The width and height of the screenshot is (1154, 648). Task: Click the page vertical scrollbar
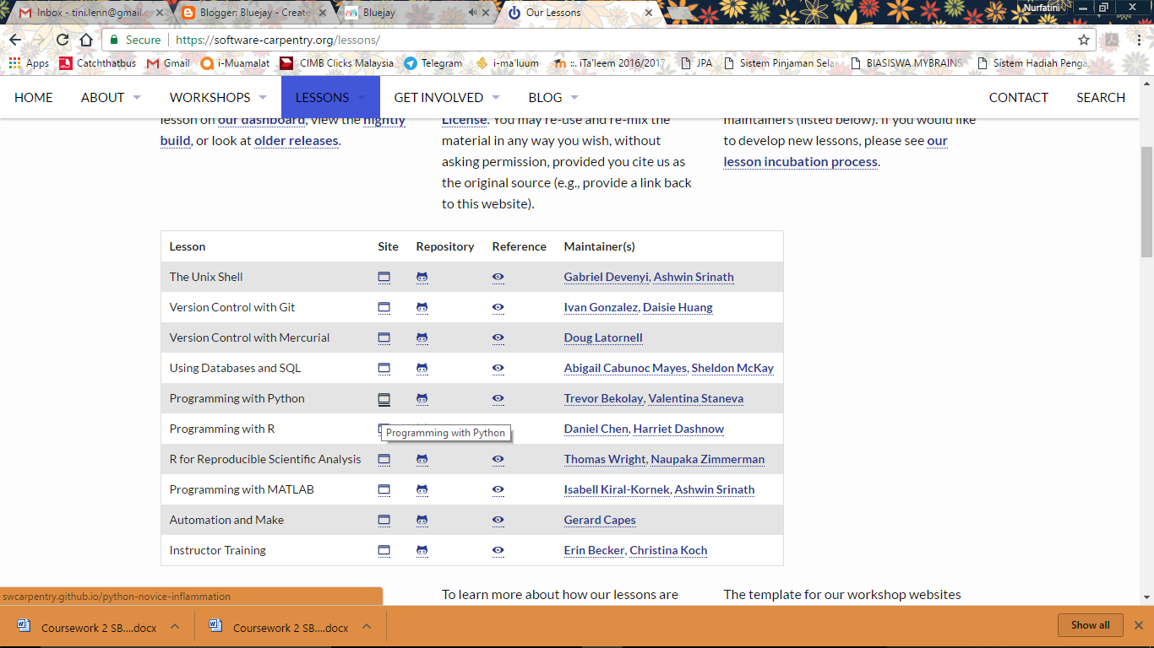point(1146,201)
